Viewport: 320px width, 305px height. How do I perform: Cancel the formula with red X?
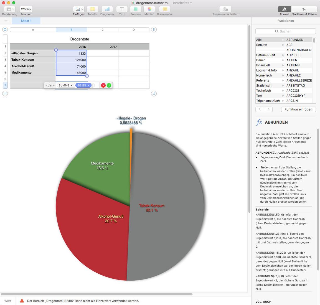(x=103, y=85)
